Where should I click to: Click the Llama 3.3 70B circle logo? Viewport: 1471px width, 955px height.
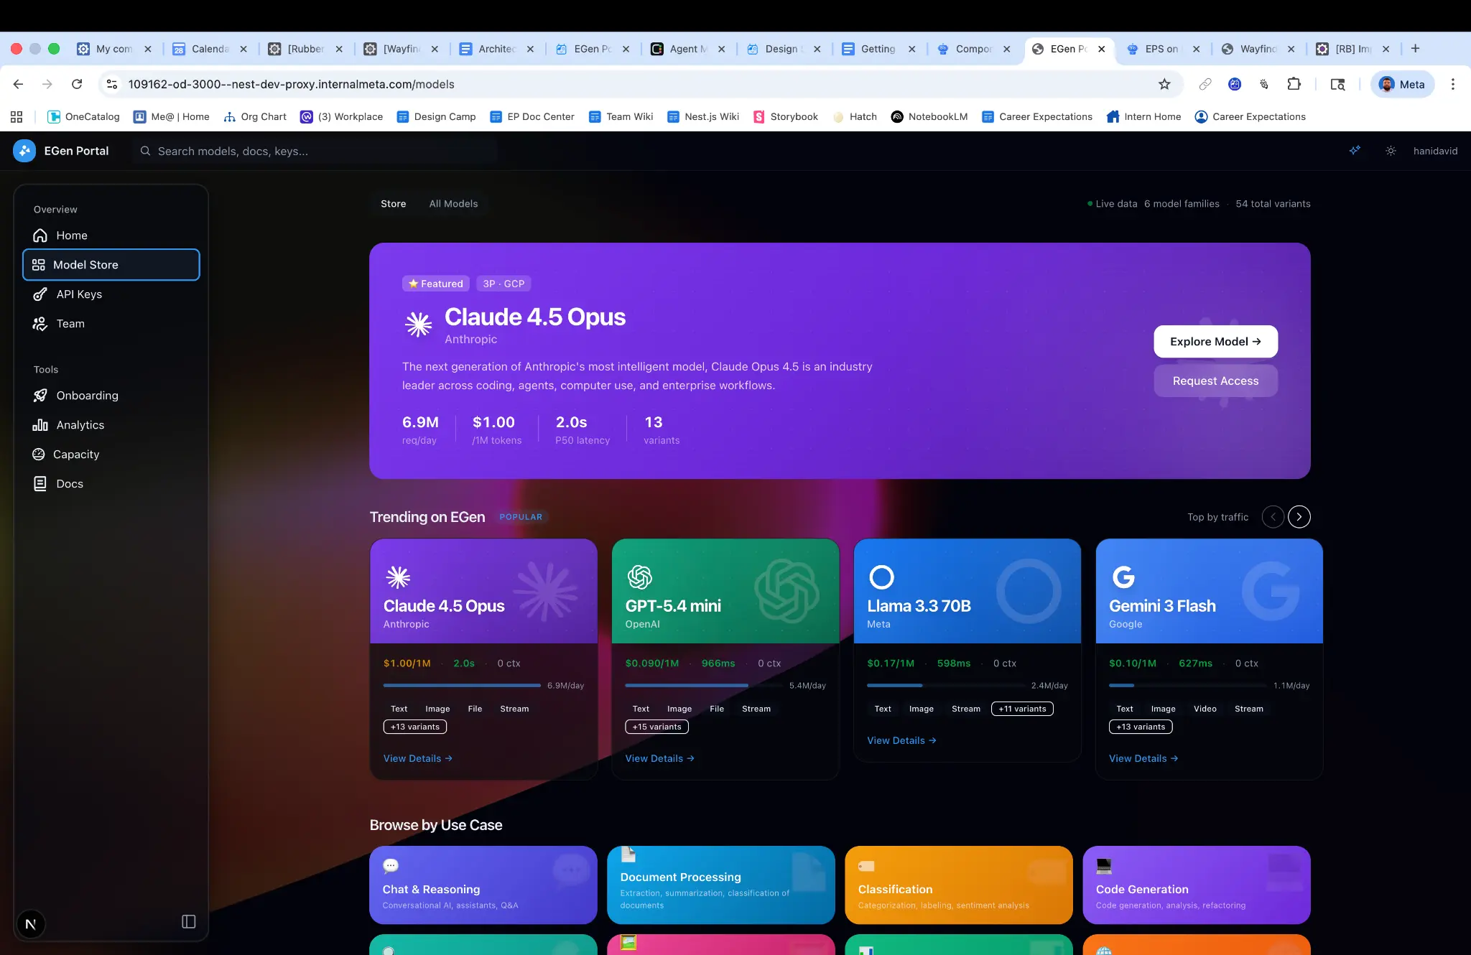click(881, 577)
